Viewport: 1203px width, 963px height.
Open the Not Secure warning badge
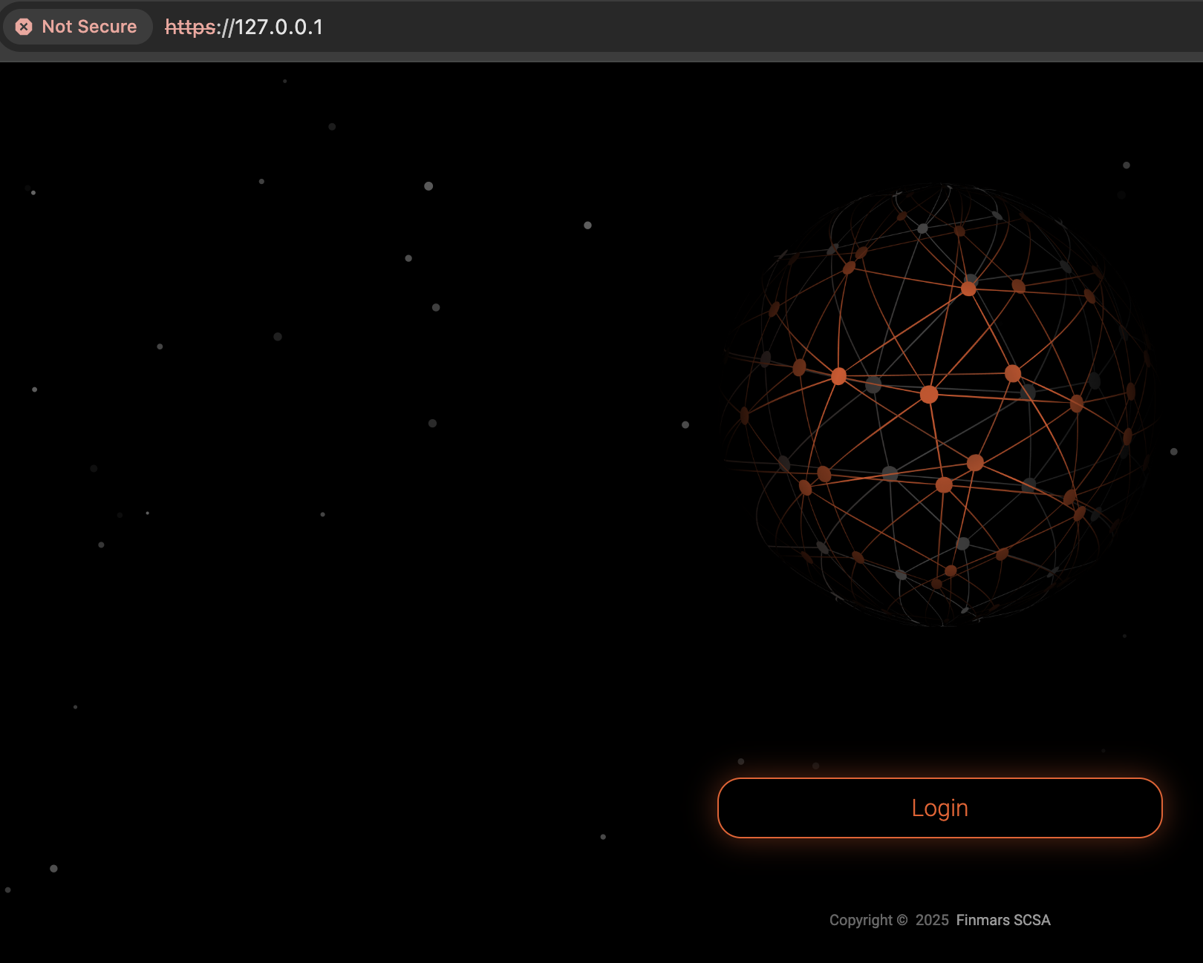[x=76, y=27]
